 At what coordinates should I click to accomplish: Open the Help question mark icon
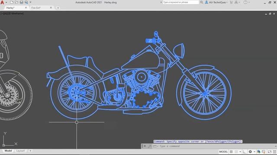coord(245,2)
